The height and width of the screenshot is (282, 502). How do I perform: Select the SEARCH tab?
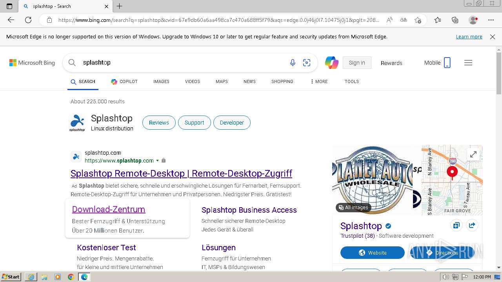tap(83, 81)
